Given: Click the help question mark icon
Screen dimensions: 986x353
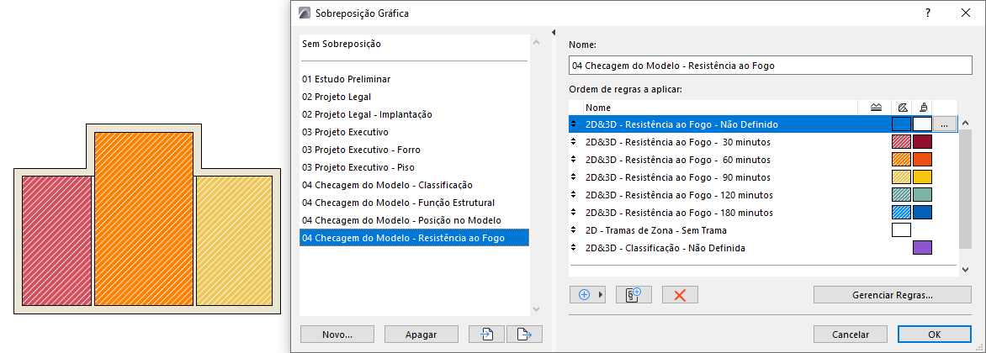Looking at the screenshot, I should coord(927,13).
